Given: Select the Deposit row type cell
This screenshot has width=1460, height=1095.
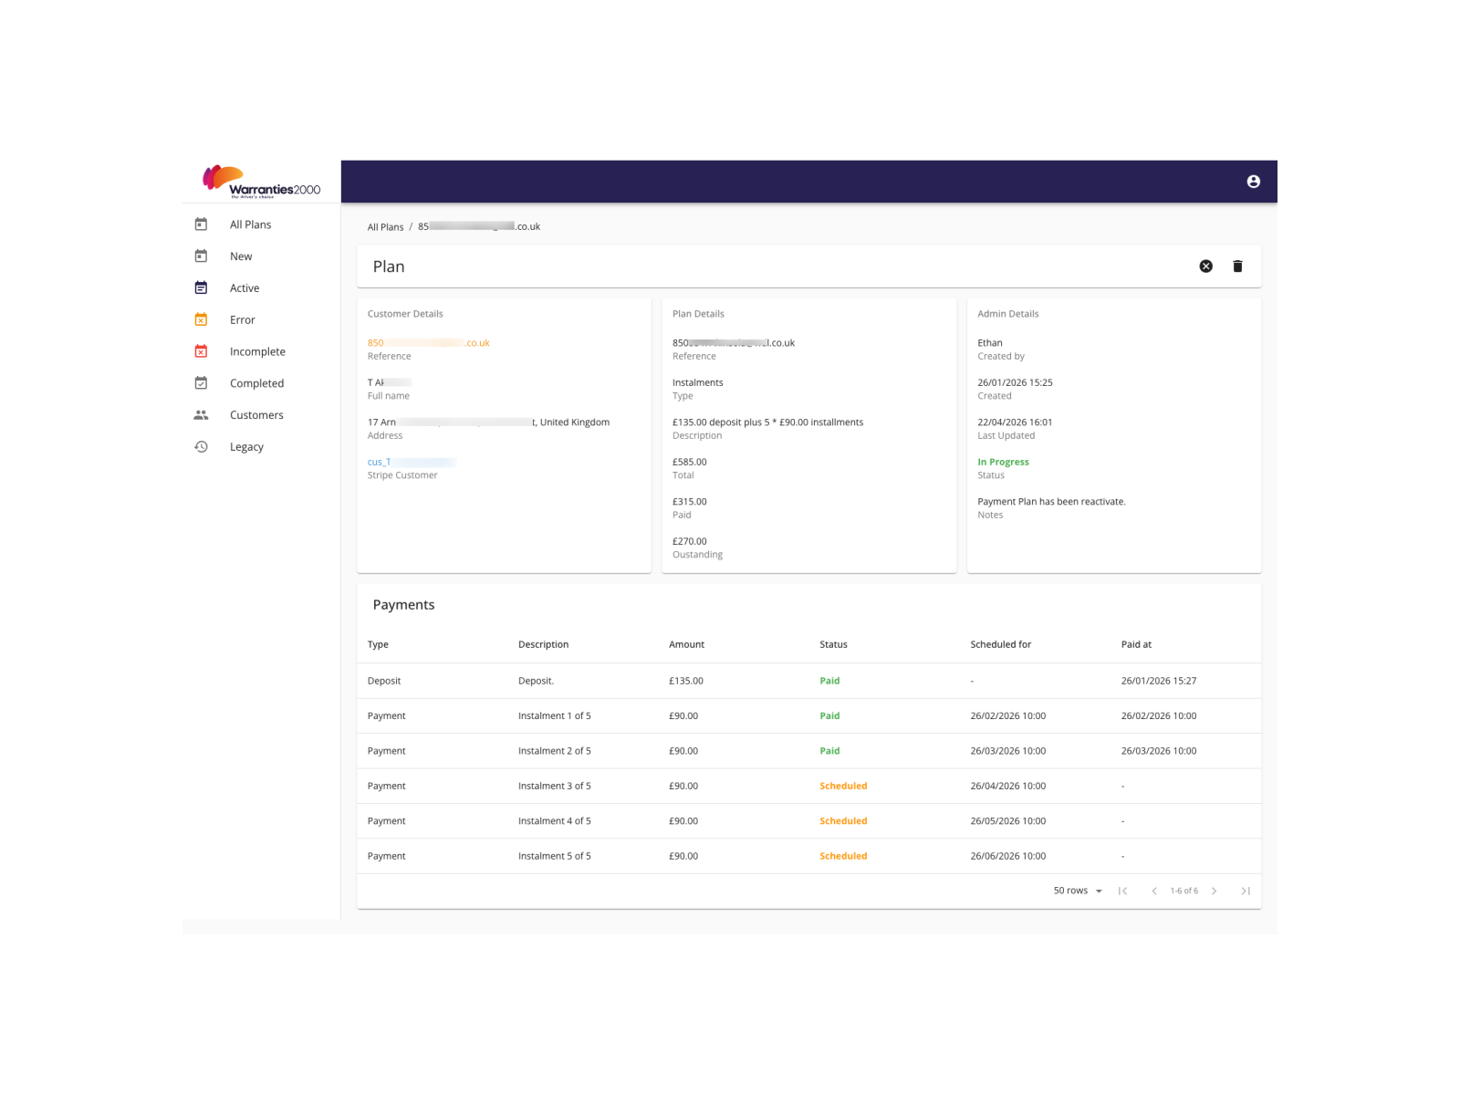Looking at the screenshot, I should tap(384, 681).
